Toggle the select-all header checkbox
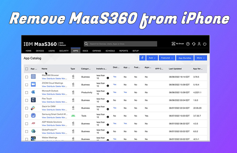This screenshot has height=153, width=237. point(27,69)
